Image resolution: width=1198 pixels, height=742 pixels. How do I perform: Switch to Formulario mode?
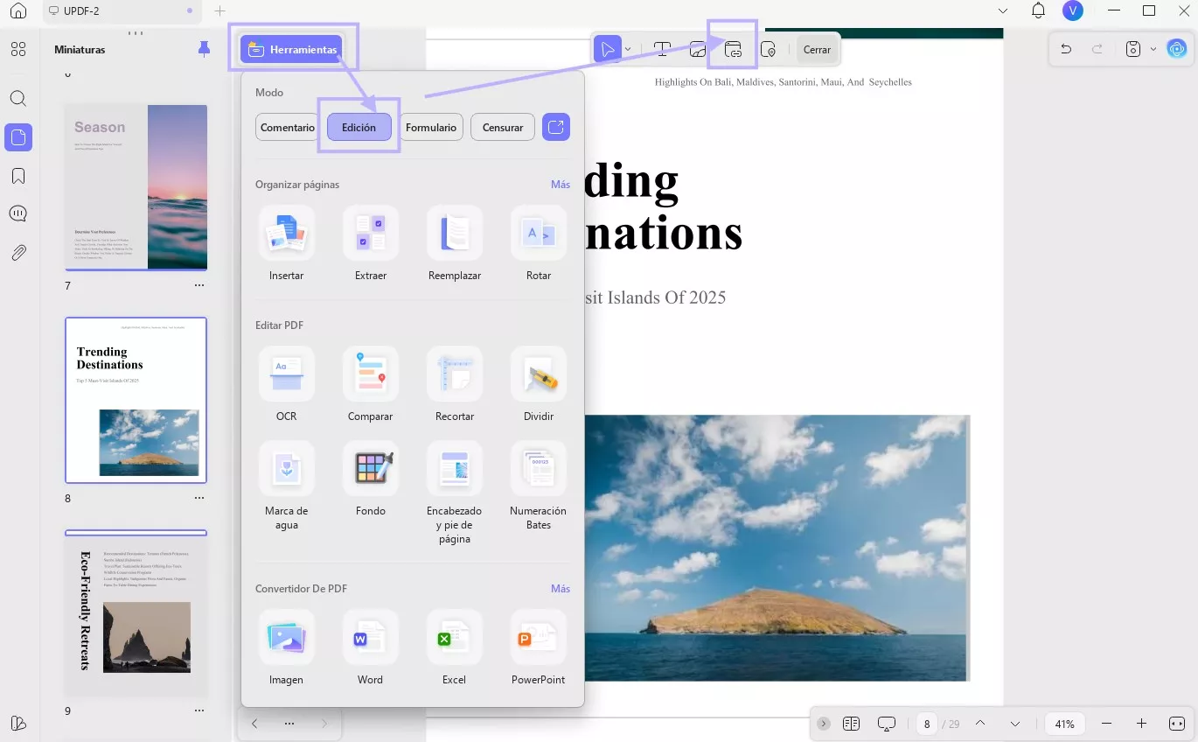click(x=431, y=127)
